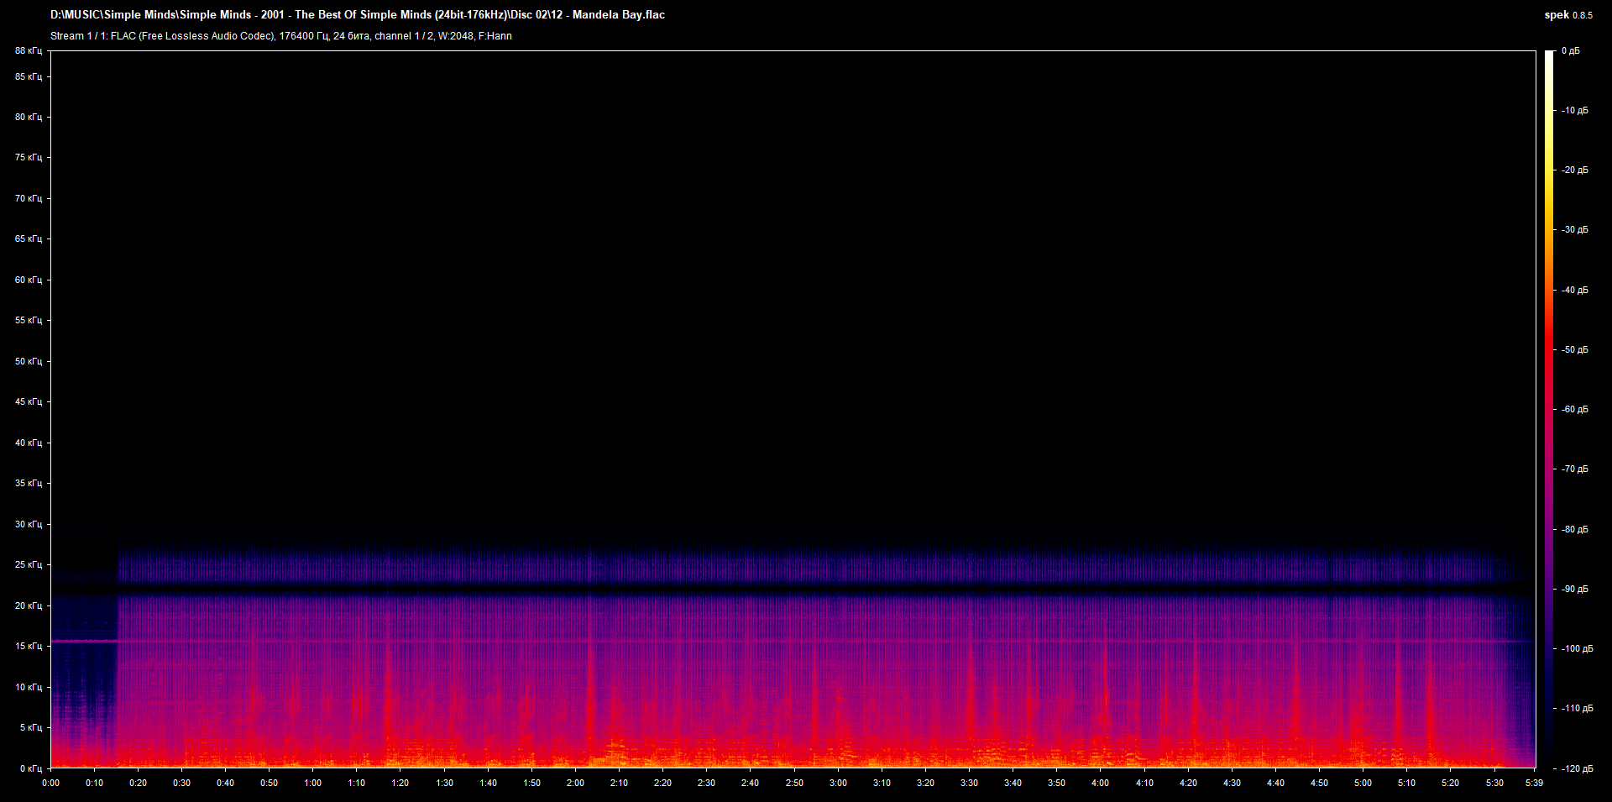Click the 5 кГц frequency label
The image size is (1612, 802).
pyautogui.click(x=30, y=727)
